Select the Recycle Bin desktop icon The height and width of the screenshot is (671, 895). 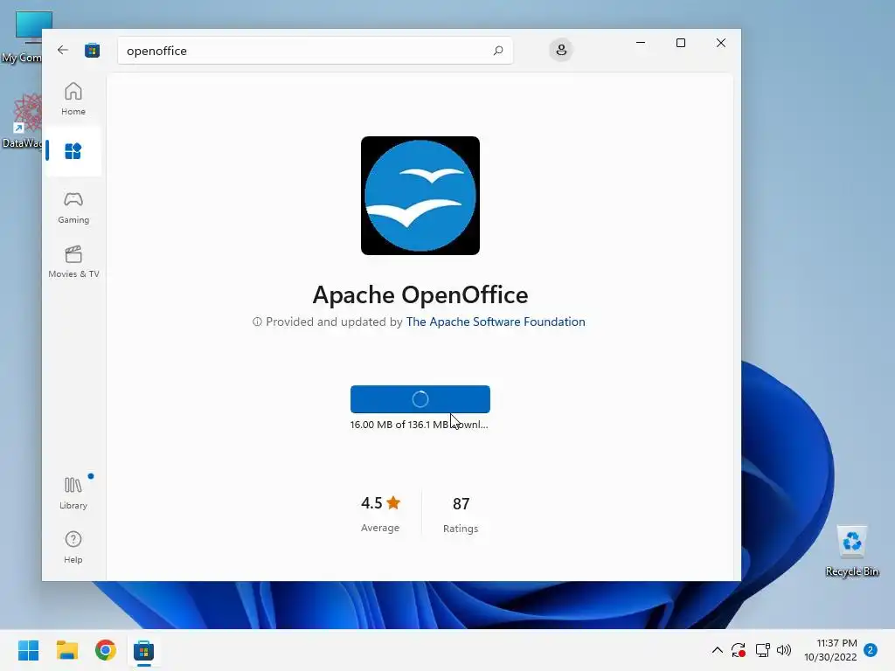[852, 550]
